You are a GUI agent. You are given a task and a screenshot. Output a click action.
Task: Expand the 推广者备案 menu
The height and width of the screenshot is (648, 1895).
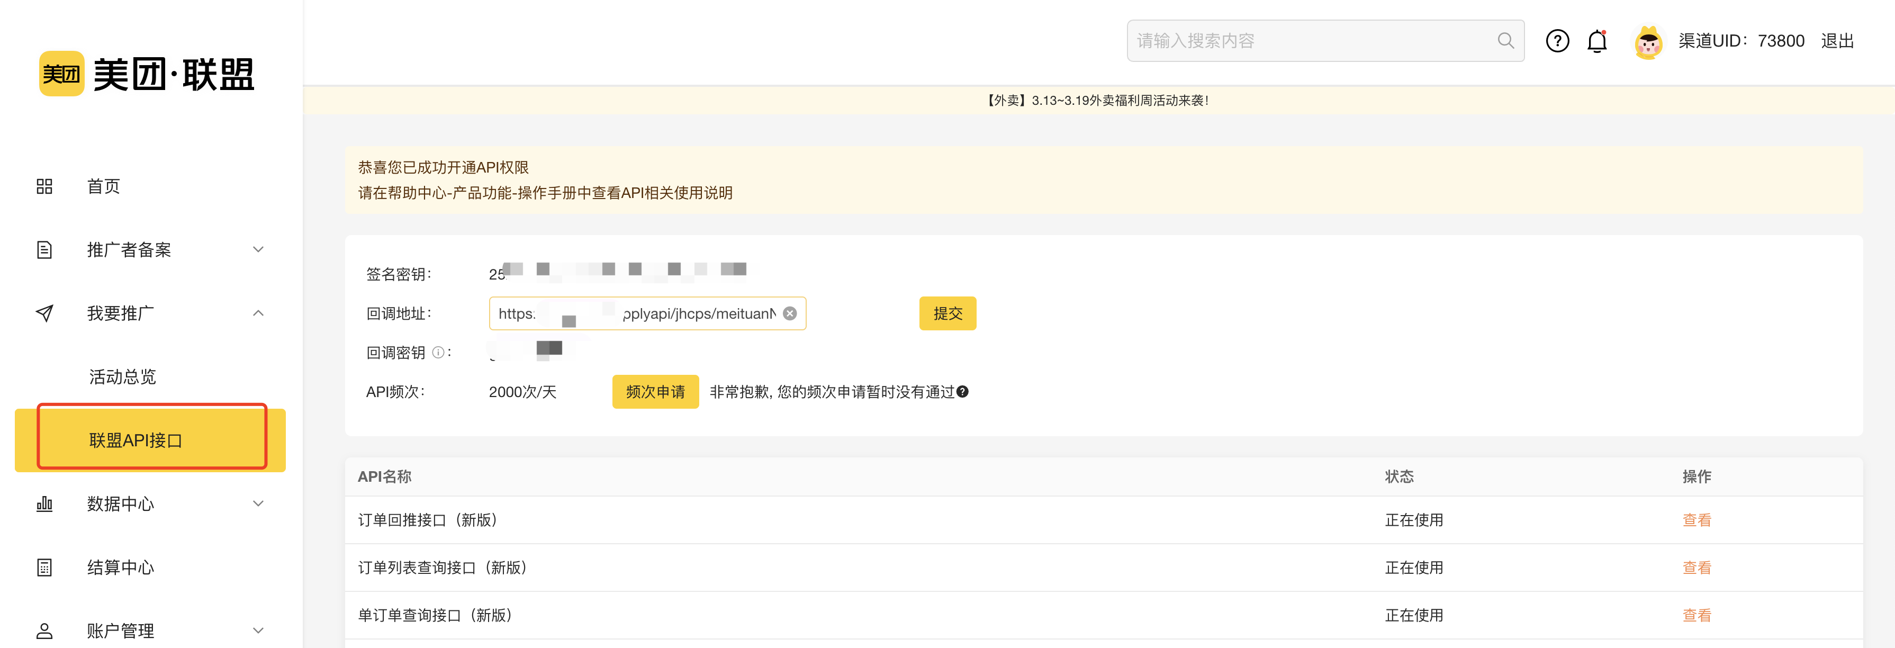pos(257,250)
